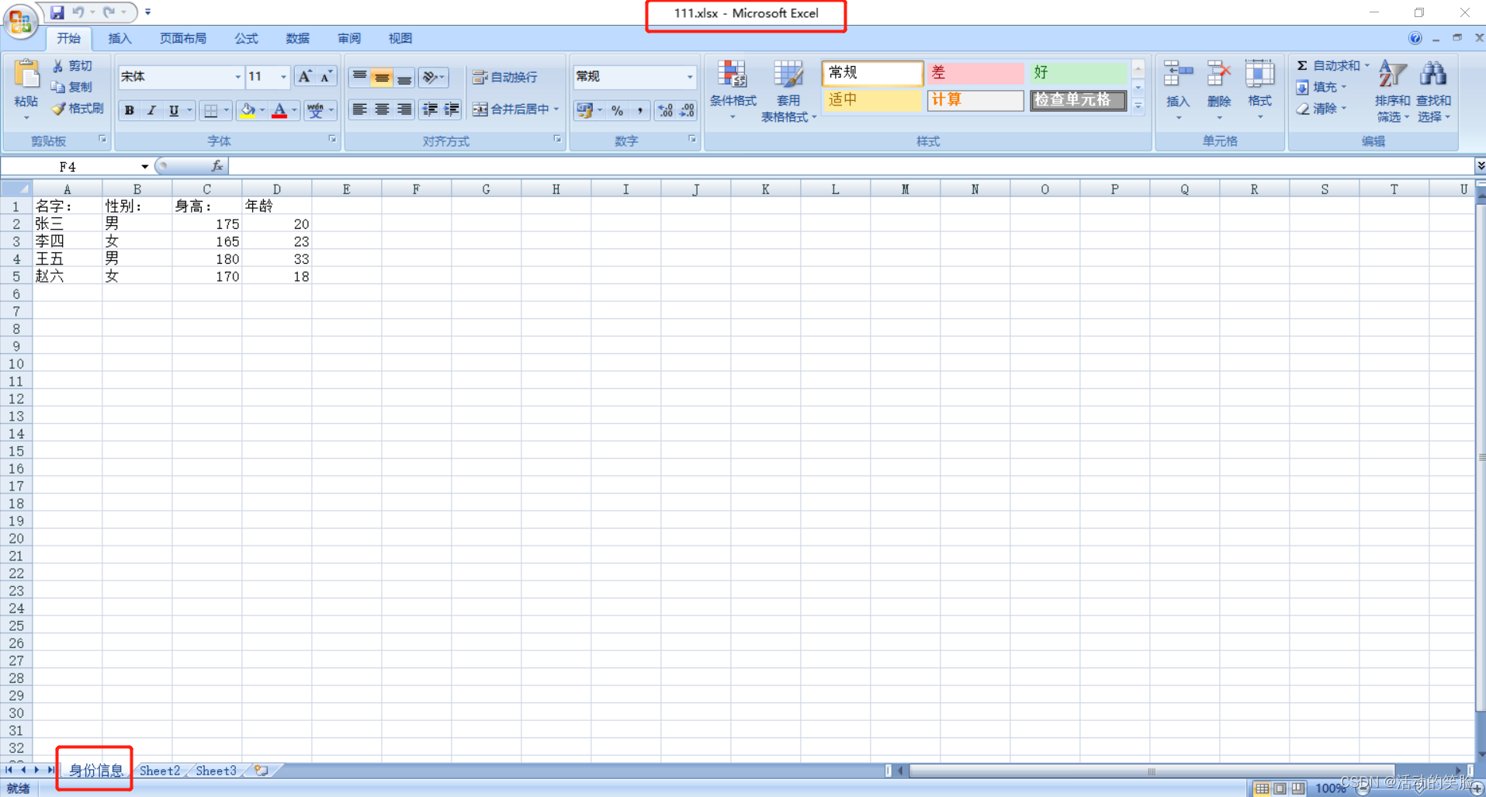The height and width of the screenshot is (797, 1486).
Task: Toggle bold formatting
Action: (x=130, y=110)
